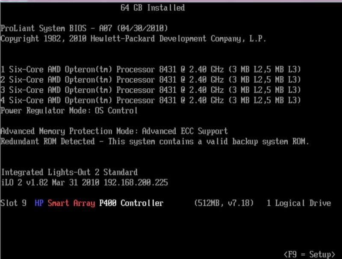Click the iLO 2 v1.82 version text

pos(24,182)
